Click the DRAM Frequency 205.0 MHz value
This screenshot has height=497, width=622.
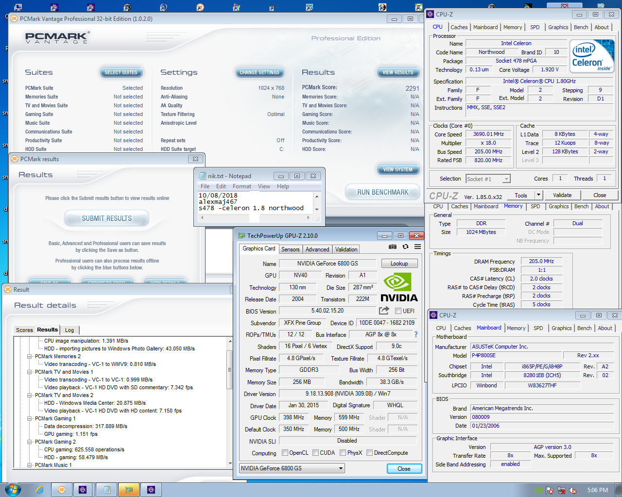[542, 261]
